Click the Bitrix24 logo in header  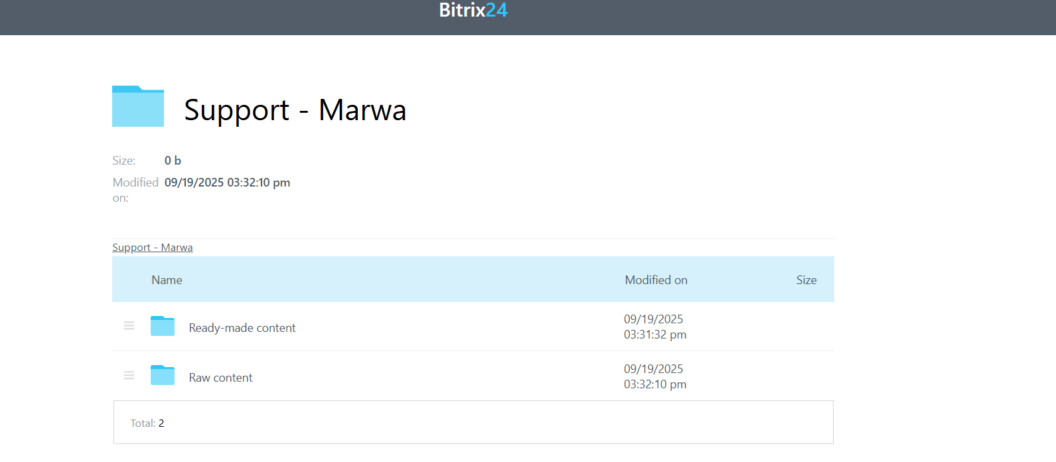point(473,10)
